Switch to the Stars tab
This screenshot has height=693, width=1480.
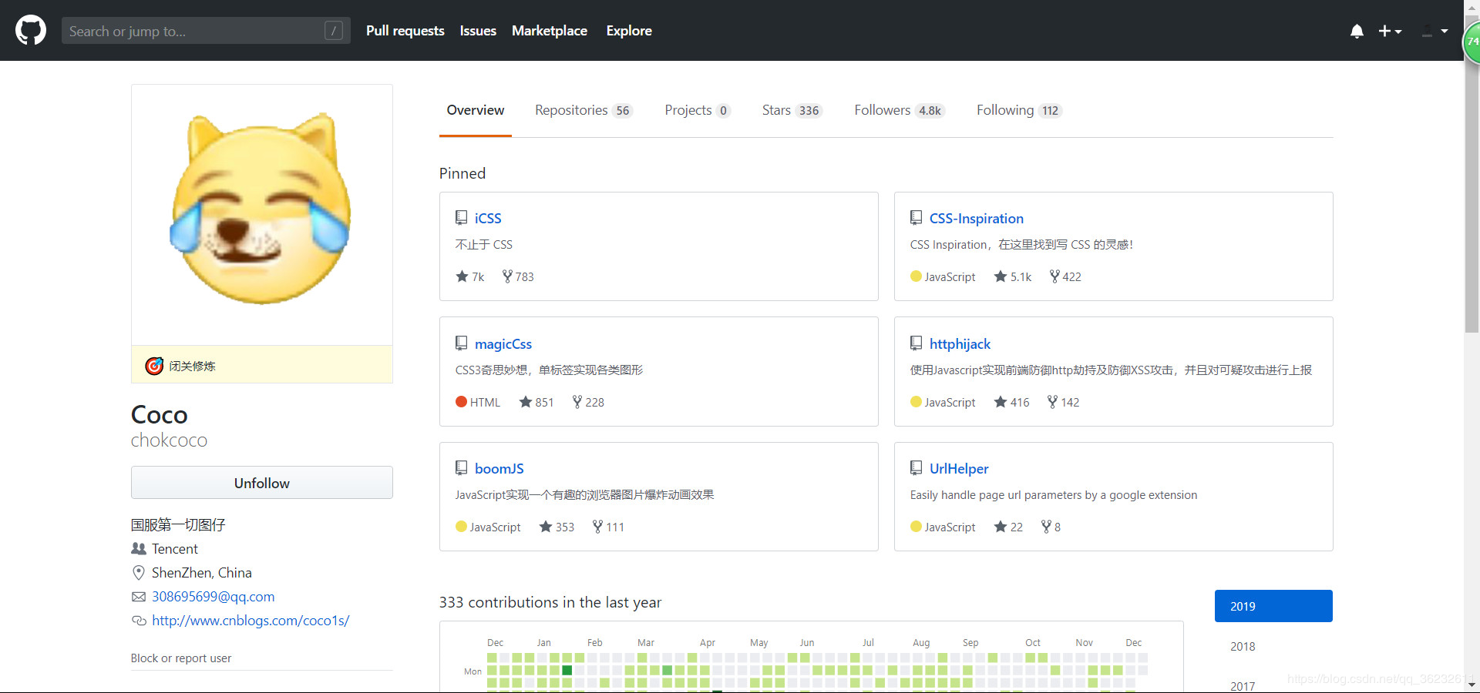pos(792,110)
